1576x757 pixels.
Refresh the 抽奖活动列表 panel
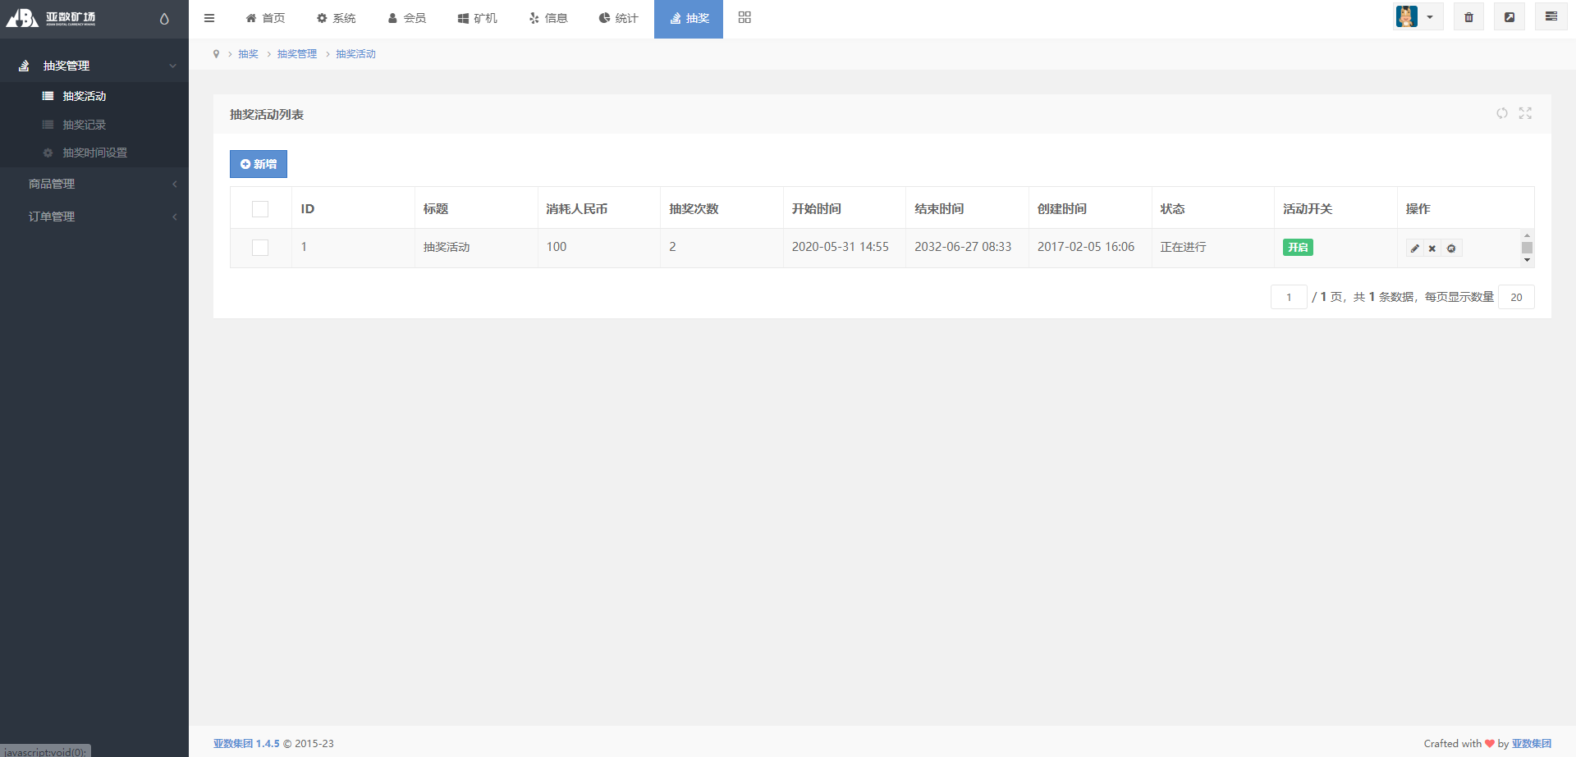point(1501,113)
